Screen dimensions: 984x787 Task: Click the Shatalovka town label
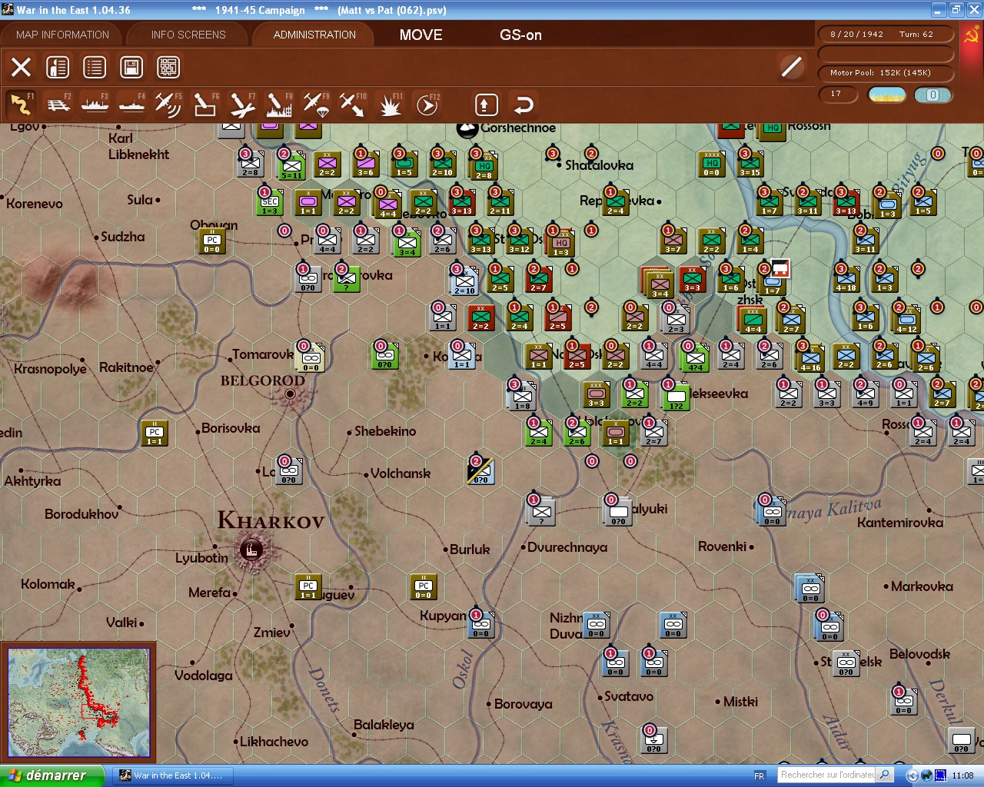coord(600,165)
